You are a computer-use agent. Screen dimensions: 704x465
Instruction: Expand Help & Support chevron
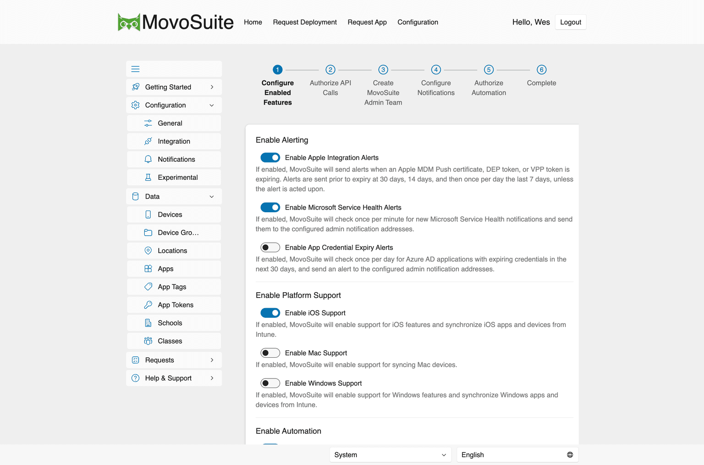click(x=212, y=378)
